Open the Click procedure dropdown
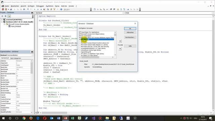Image resolution: width=215 pixels, height=121 pixels. point(212,13)
